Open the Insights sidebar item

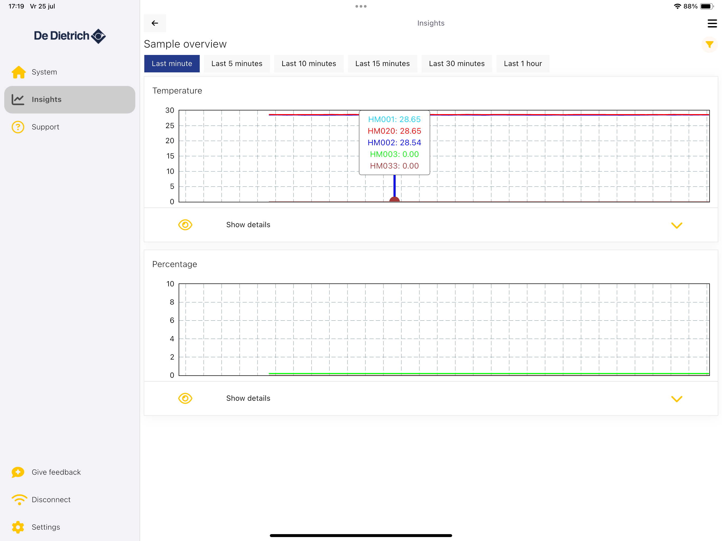[x=70, y=100]
